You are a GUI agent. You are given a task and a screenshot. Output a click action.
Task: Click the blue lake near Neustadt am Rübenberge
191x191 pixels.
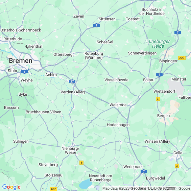click(x=86, y=184)
